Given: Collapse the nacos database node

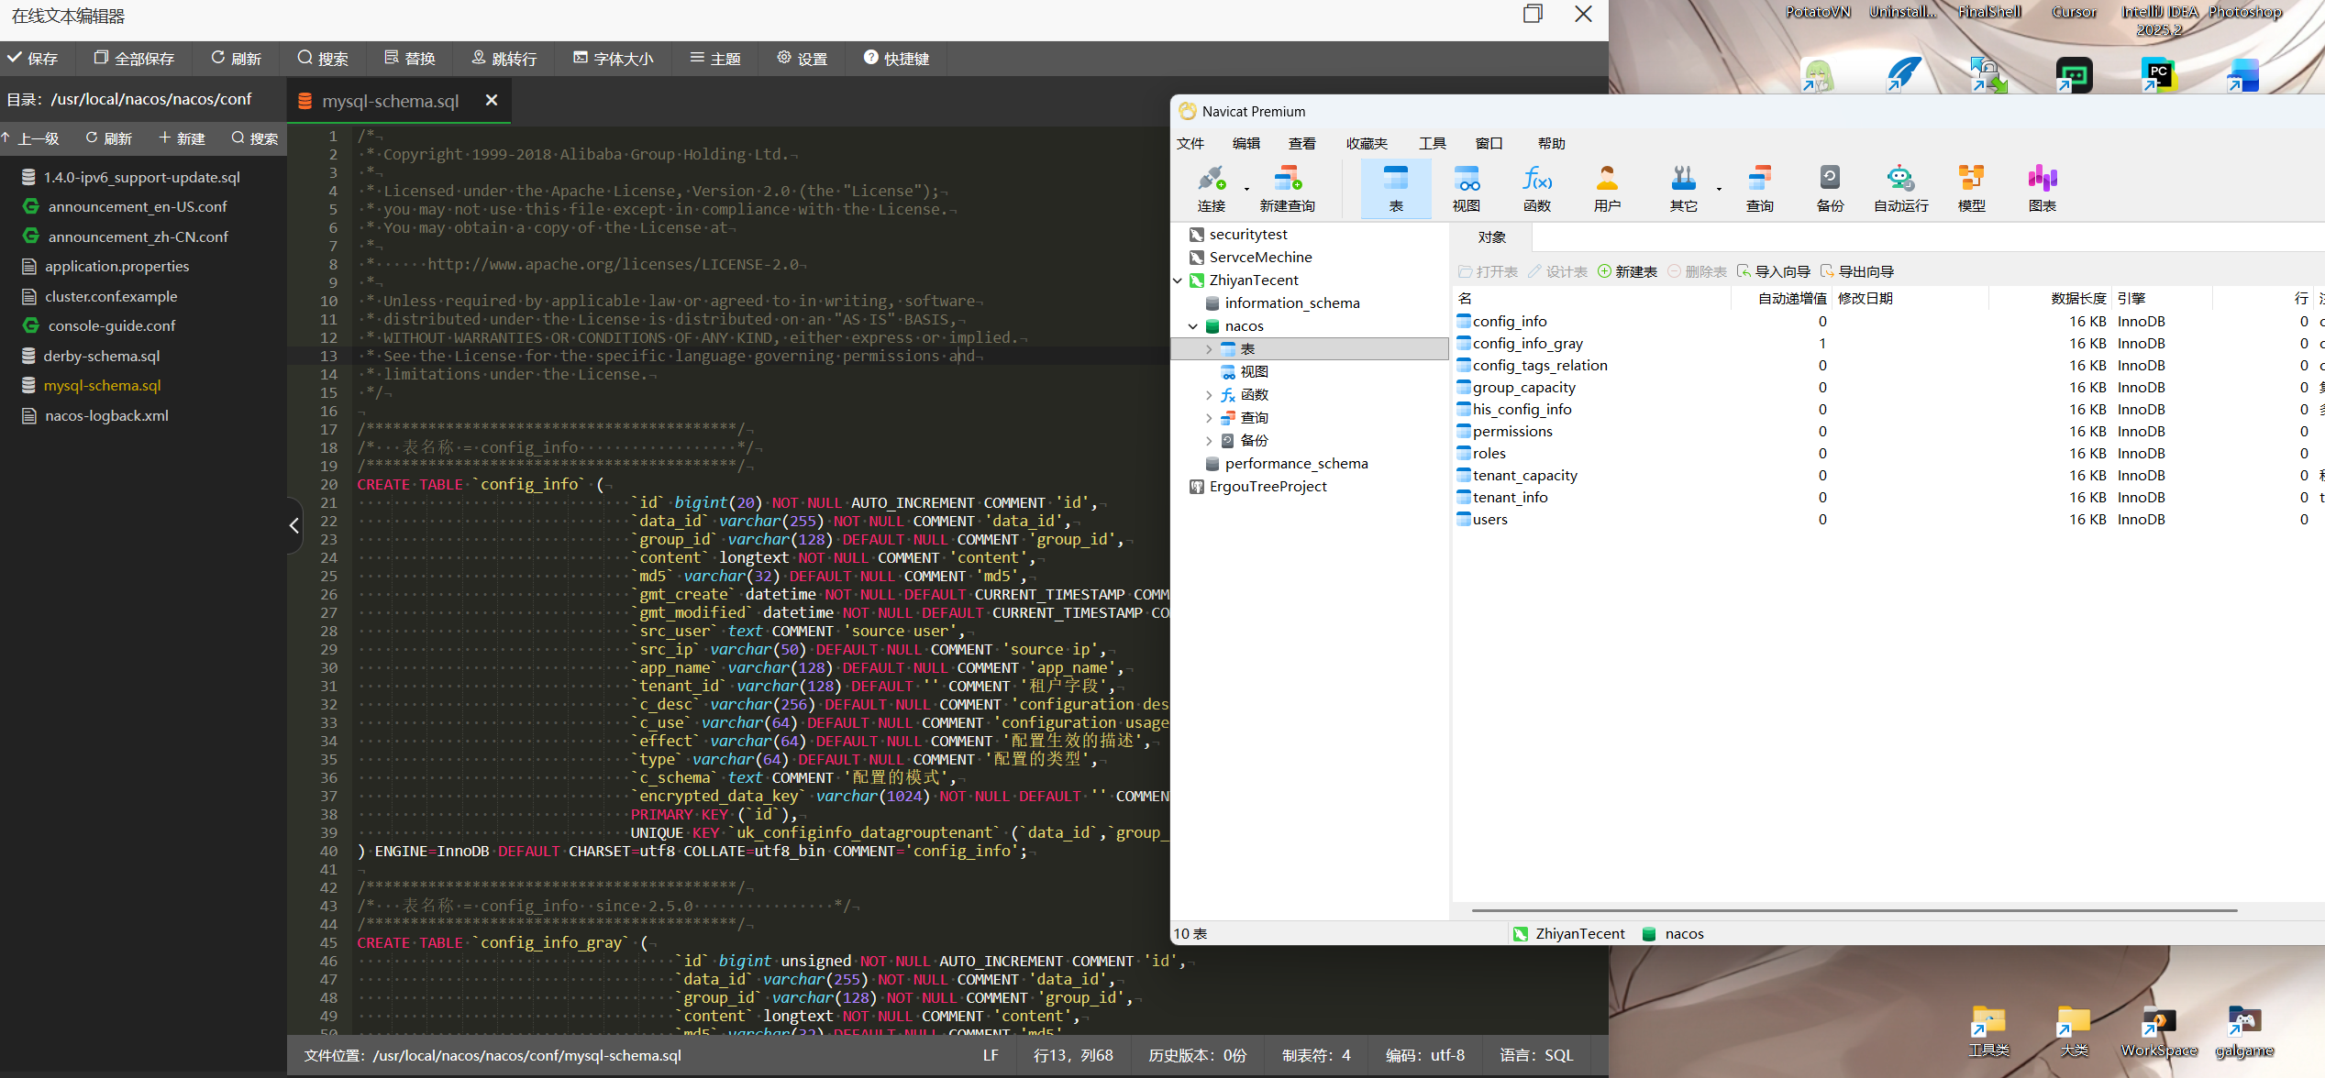Looking at the screenshot, I should (1193, 326).
